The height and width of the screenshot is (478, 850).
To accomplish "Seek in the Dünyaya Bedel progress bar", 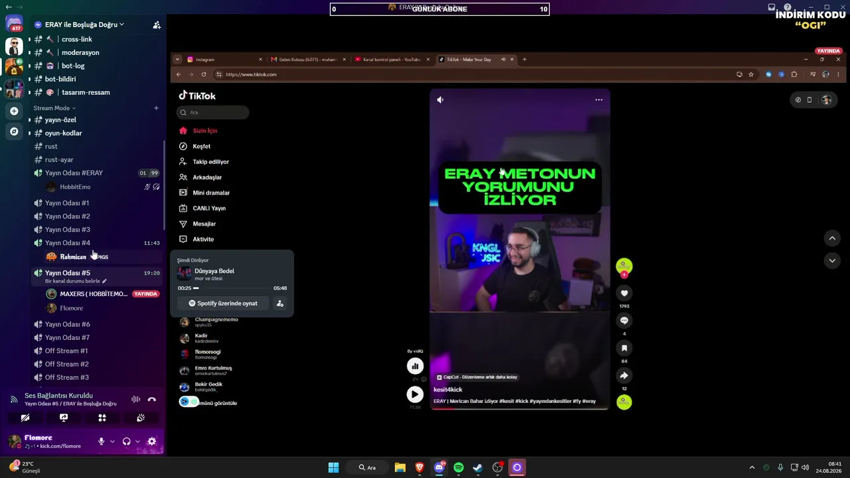I will pyautogui.click(x=232, y=288).
